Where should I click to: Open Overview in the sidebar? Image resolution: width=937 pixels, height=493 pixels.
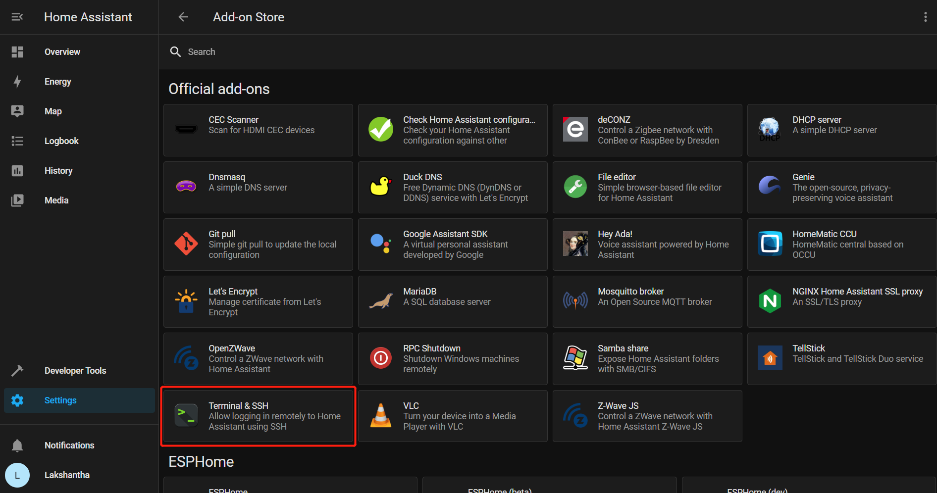pyautogui.click(x=79, y=52)
